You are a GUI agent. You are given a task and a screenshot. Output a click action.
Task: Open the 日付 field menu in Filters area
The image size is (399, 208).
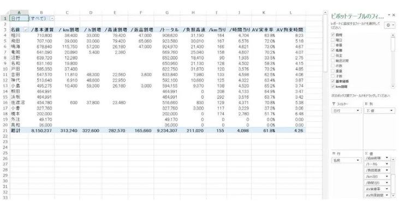[358, 111]
